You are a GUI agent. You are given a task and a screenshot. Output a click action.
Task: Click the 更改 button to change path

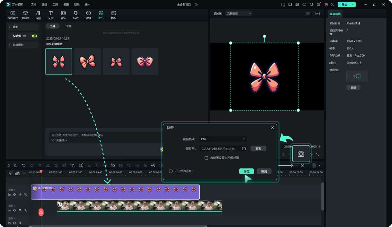258,149
